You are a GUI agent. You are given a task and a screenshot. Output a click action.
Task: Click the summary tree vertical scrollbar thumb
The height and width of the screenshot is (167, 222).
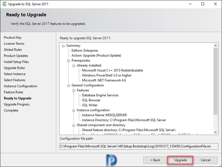click(215, 81)
